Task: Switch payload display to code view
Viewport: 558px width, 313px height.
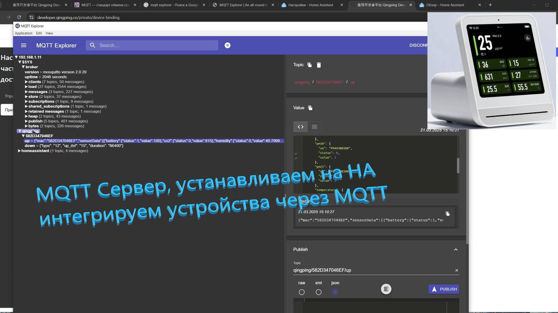Action: 300,127
